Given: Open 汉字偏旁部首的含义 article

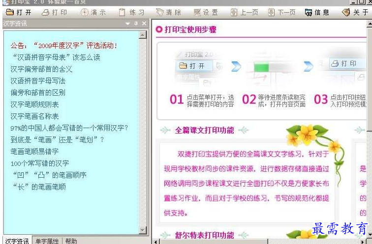Looking at the screenshot, I should point(41,69).
